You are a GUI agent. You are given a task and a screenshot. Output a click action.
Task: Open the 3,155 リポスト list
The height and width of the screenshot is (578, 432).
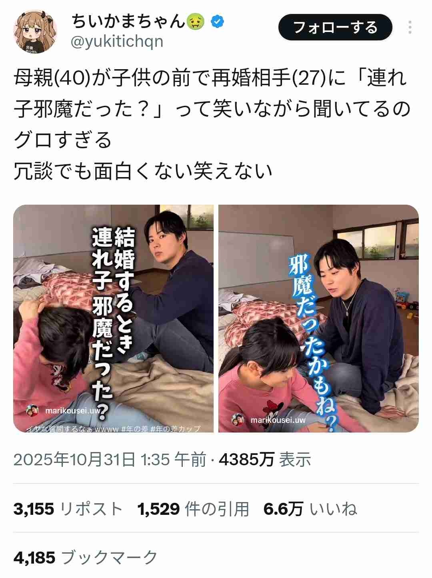point(68,509)
